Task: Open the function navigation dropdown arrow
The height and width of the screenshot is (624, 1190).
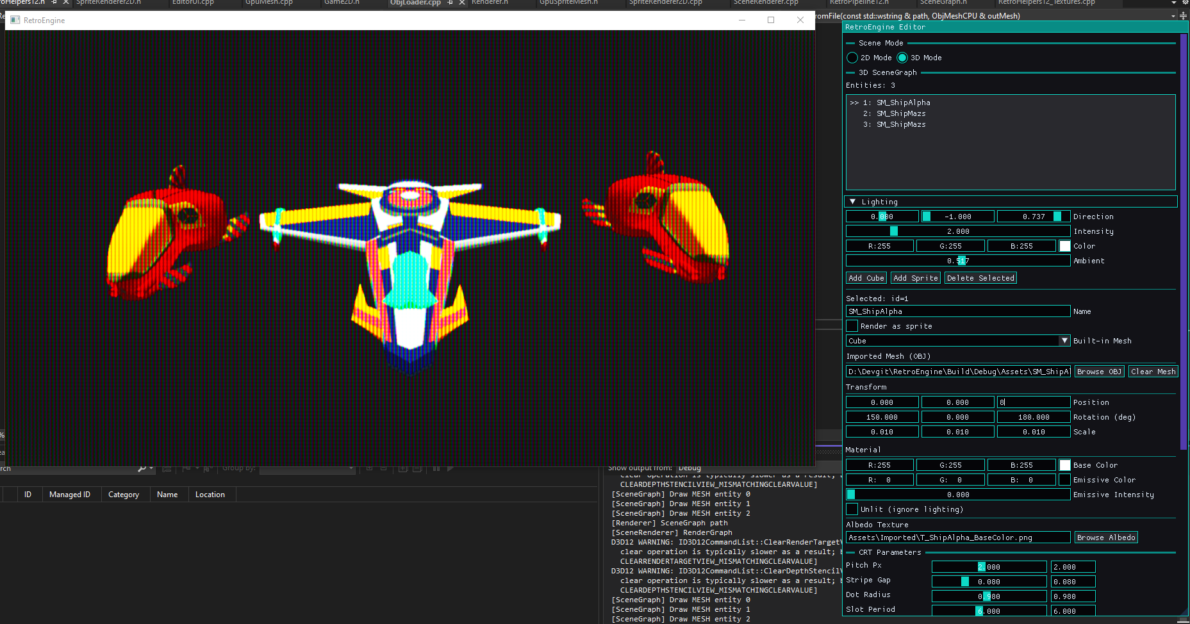Action: 1173,16
